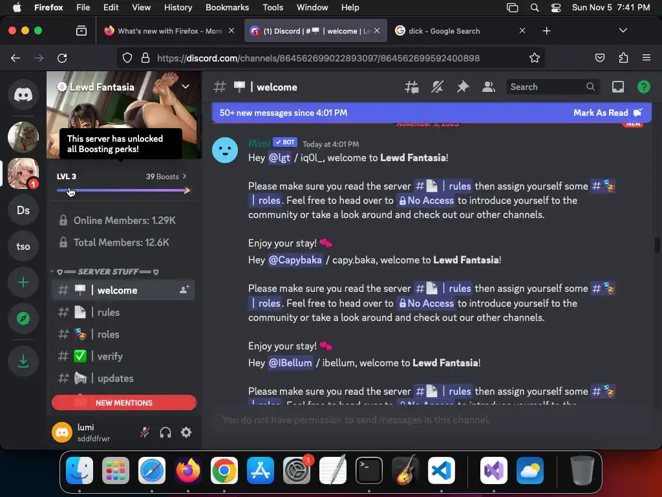Viewport: 662px width, 497px height.
Task: Select the welcome channel
Action: tap(123, 291)
